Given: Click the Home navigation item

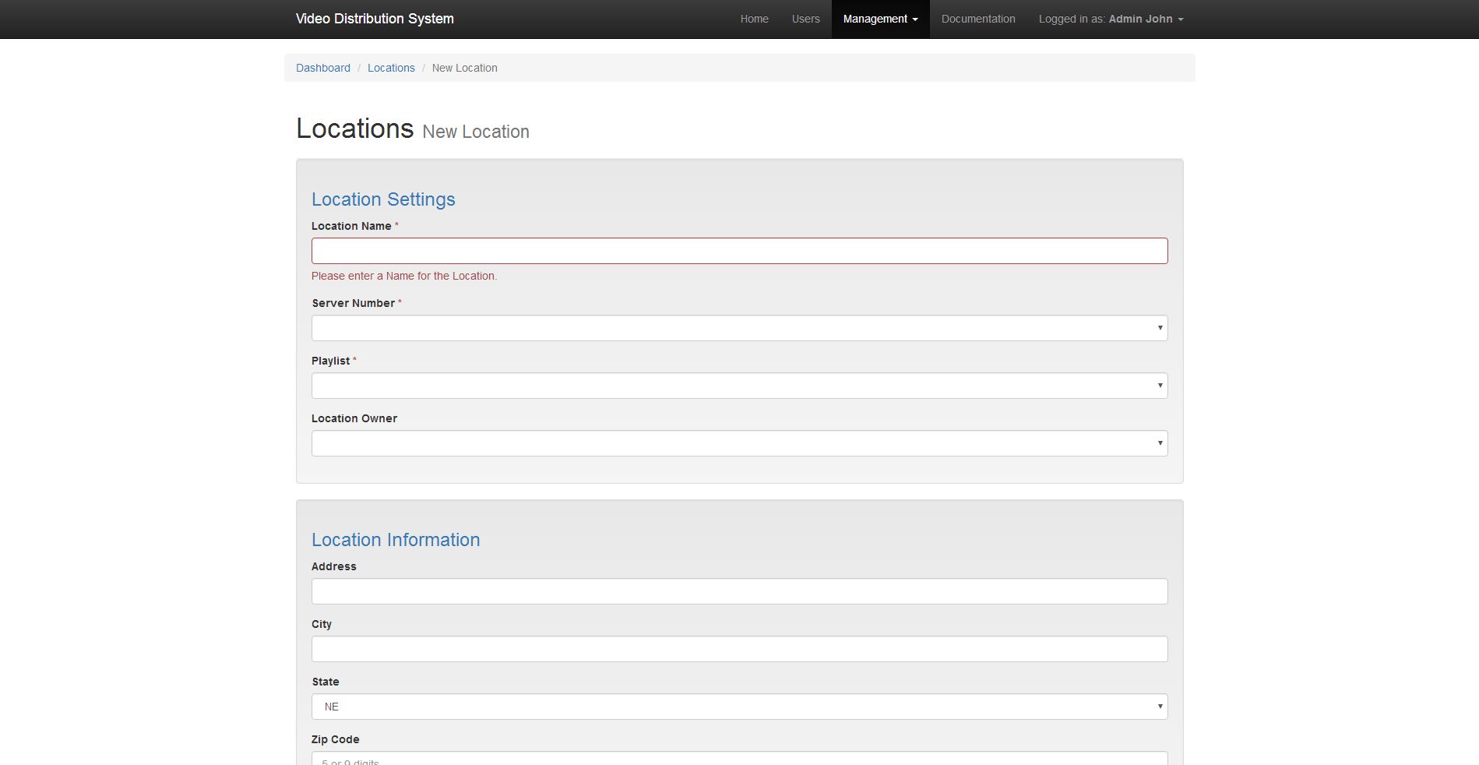Looking at the screenshot, I should coord(754,19).
